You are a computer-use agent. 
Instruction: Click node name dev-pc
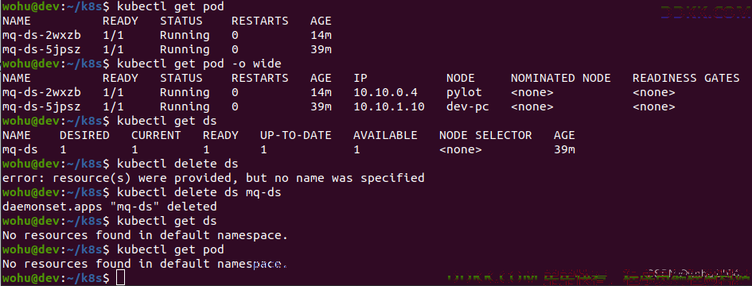(468, 106)
